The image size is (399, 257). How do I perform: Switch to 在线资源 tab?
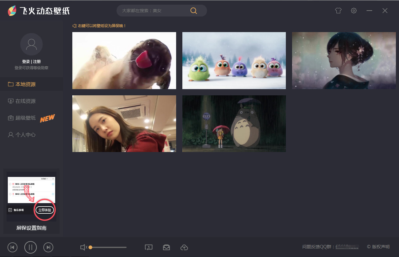click(x=31, y=101)
